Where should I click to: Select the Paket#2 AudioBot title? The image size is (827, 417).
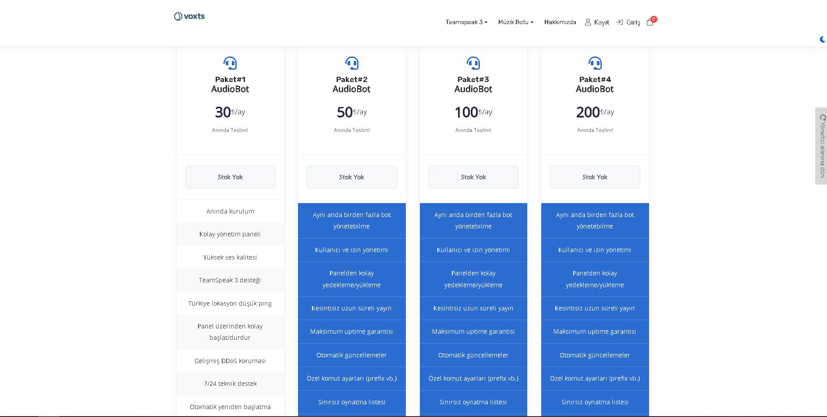click(351, 84)
